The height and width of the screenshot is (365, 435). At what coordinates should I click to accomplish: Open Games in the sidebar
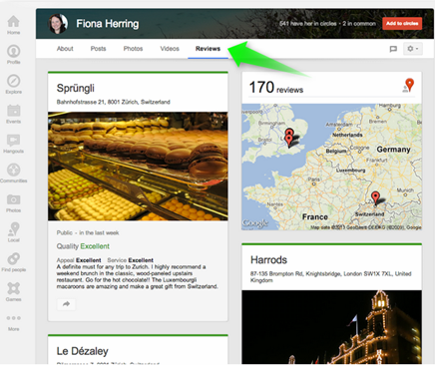tap(13, 291)
